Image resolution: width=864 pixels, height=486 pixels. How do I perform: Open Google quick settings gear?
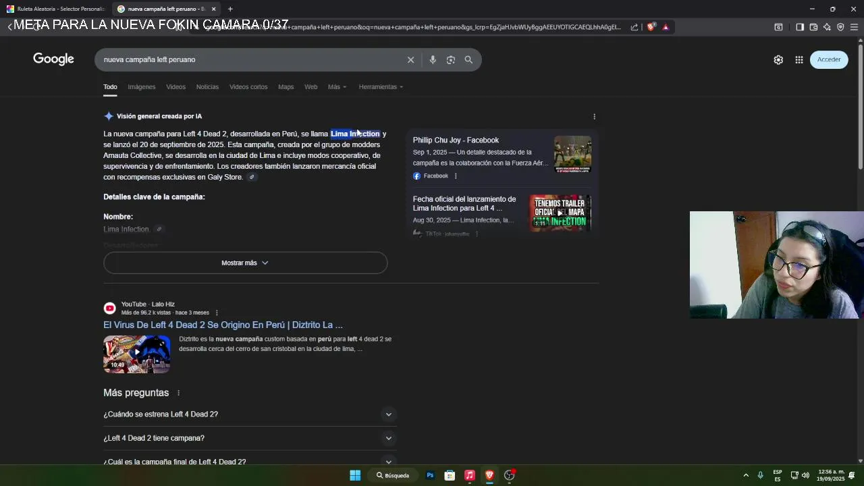(778, 59)
